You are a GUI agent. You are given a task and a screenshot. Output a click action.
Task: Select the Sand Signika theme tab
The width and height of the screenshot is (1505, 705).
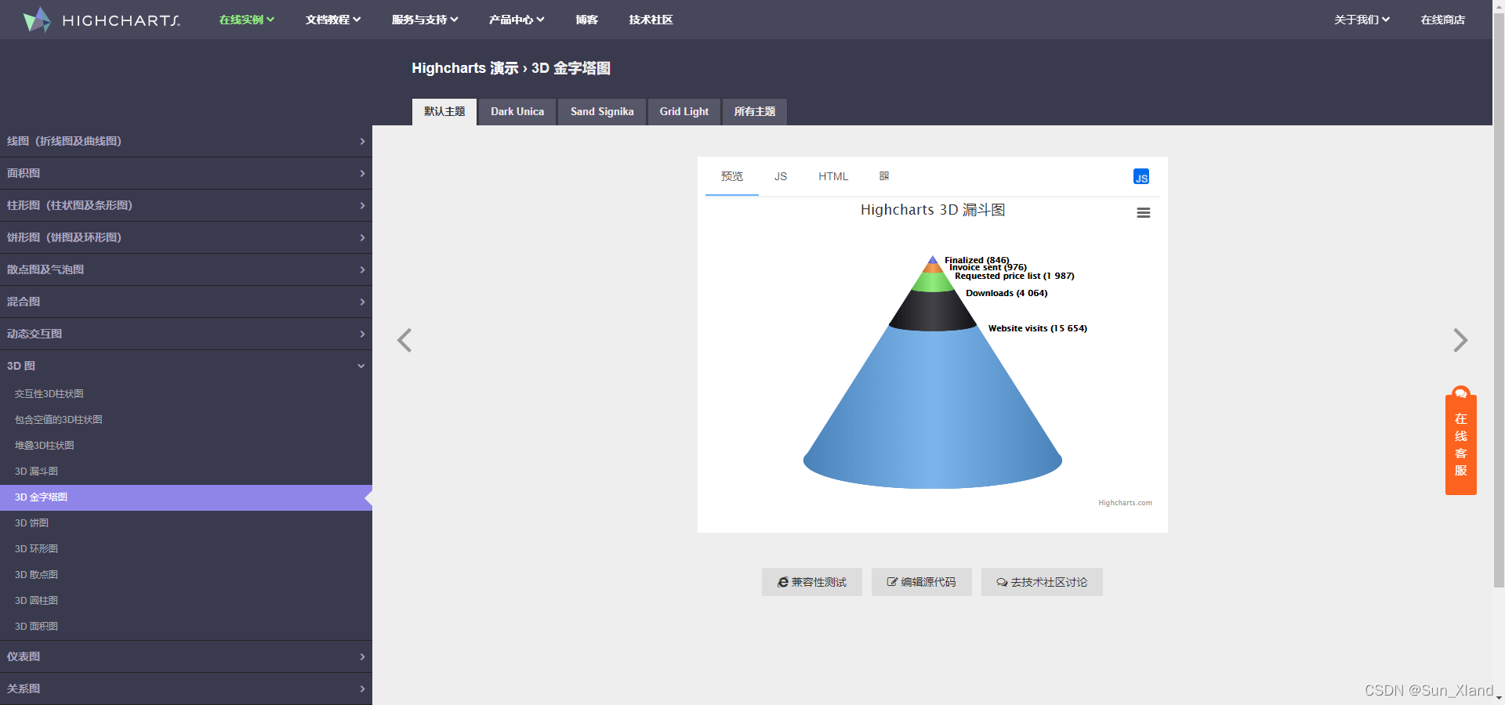(x=602, y=112)
